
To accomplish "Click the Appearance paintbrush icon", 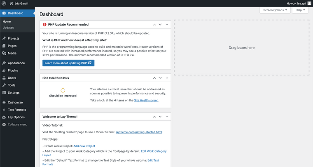I will pos(4,63).
